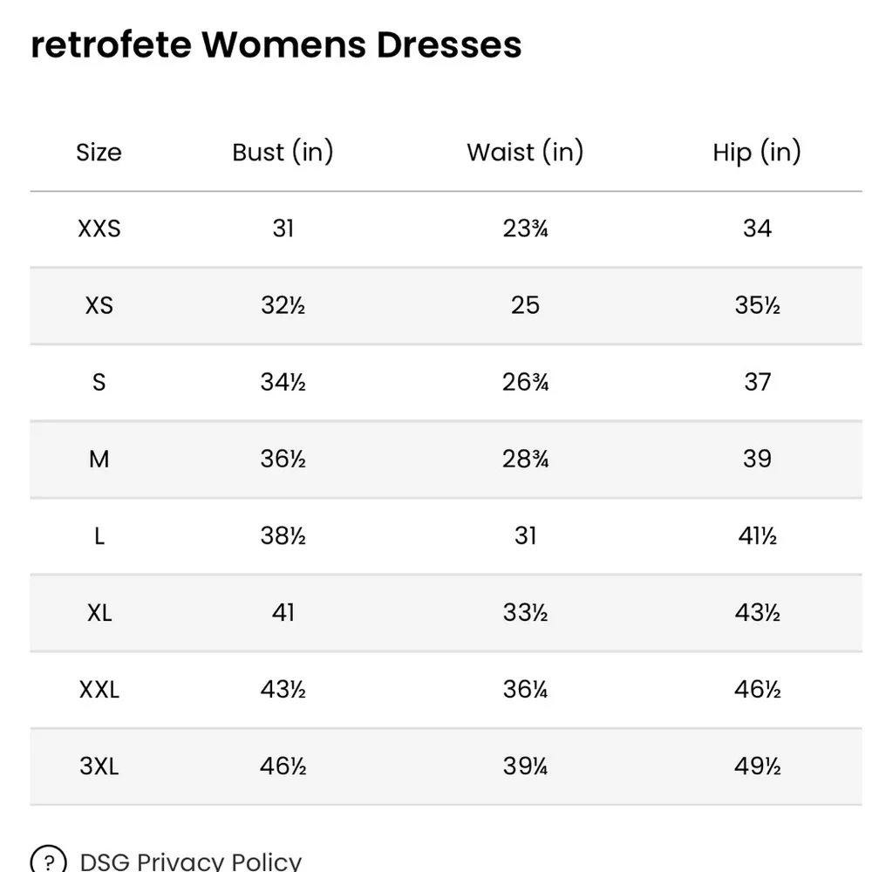This screenshot has width=872, height=872.
Task: Click the question mark help icon
Action: pos(48,860)
